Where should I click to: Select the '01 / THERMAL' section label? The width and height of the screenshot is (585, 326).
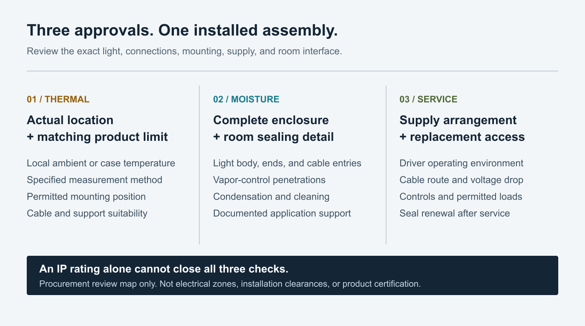(x=58, y=99)
